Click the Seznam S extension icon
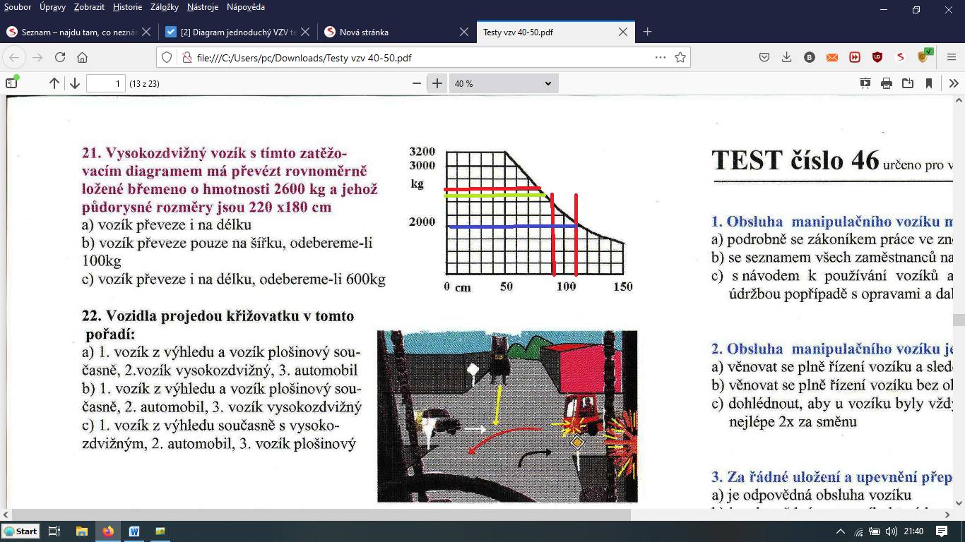Screen dimensions: 965x542 pos(900,57)
